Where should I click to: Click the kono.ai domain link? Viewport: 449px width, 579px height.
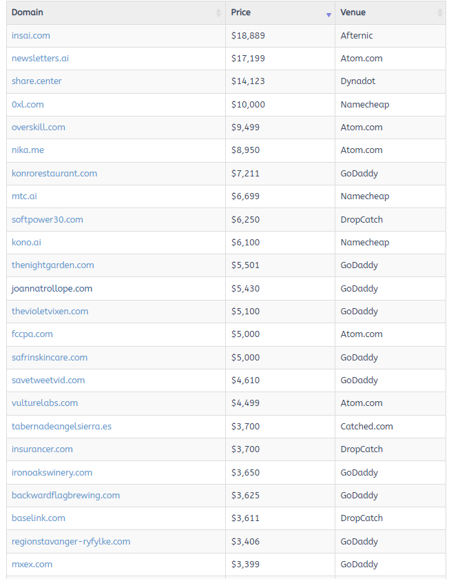27,242
